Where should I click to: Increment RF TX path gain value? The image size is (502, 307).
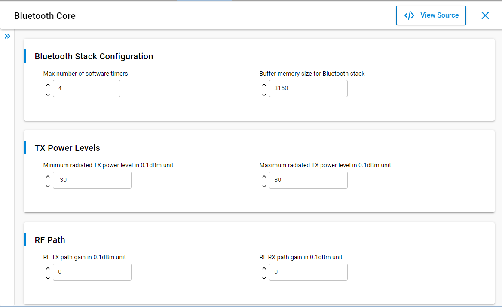pos(48,268)
